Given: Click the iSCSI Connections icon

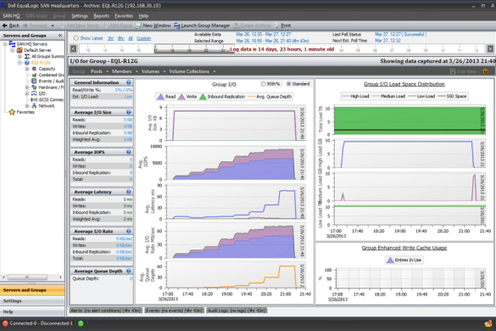Looking at the screenshot, I should coord(34,99).
